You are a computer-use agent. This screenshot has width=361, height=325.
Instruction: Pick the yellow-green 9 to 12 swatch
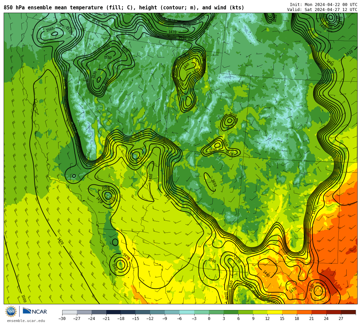260,312
